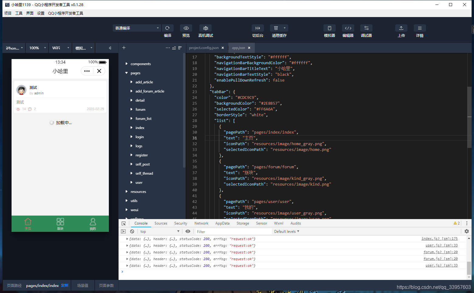
Task: Click the code editor vertical scrollbar
Action: [469, 117]
